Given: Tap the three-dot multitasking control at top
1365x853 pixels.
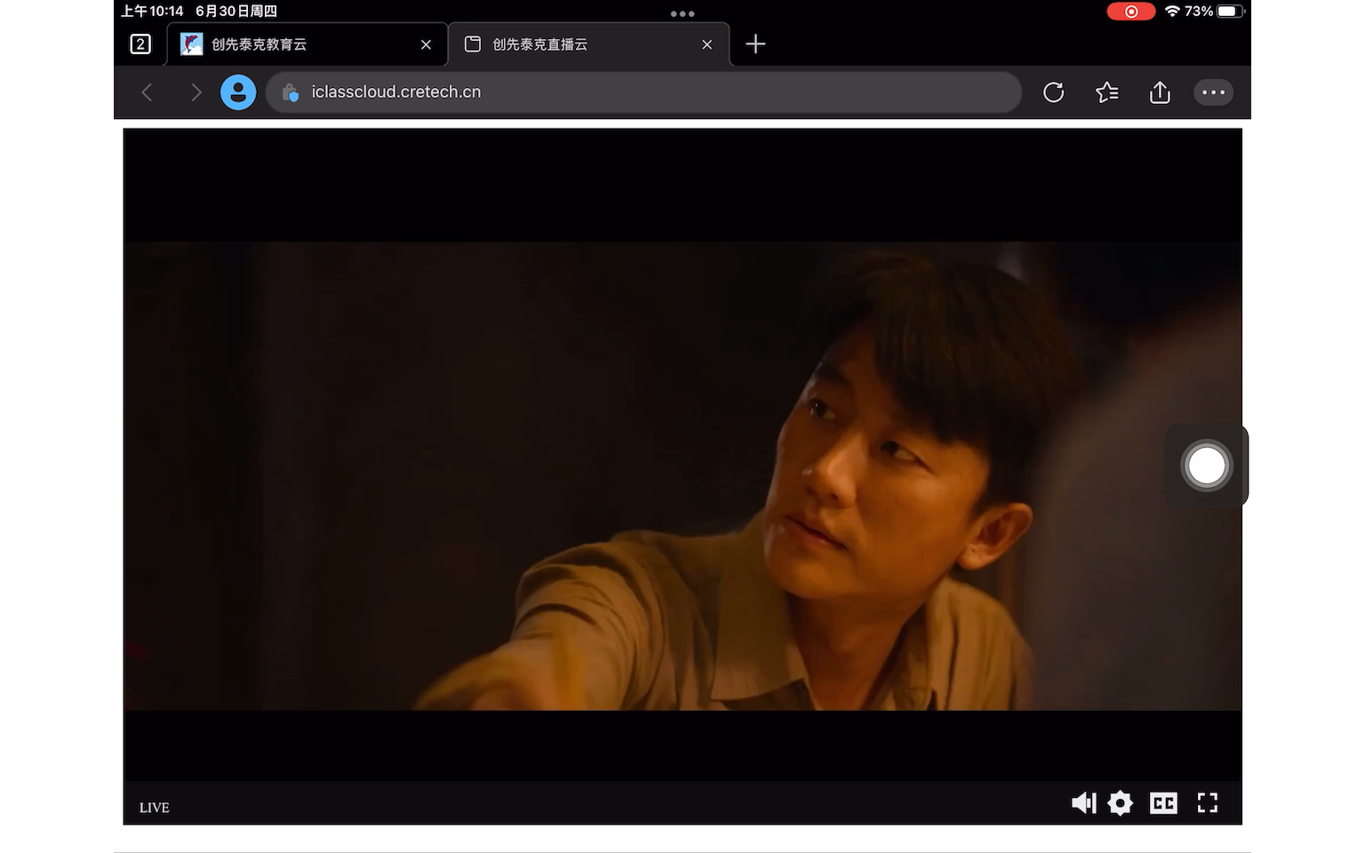Looking at the screenshot, I should (682, 13).
